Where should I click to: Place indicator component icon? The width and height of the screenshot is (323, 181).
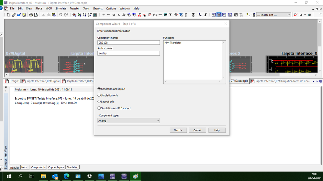(150, 15)
